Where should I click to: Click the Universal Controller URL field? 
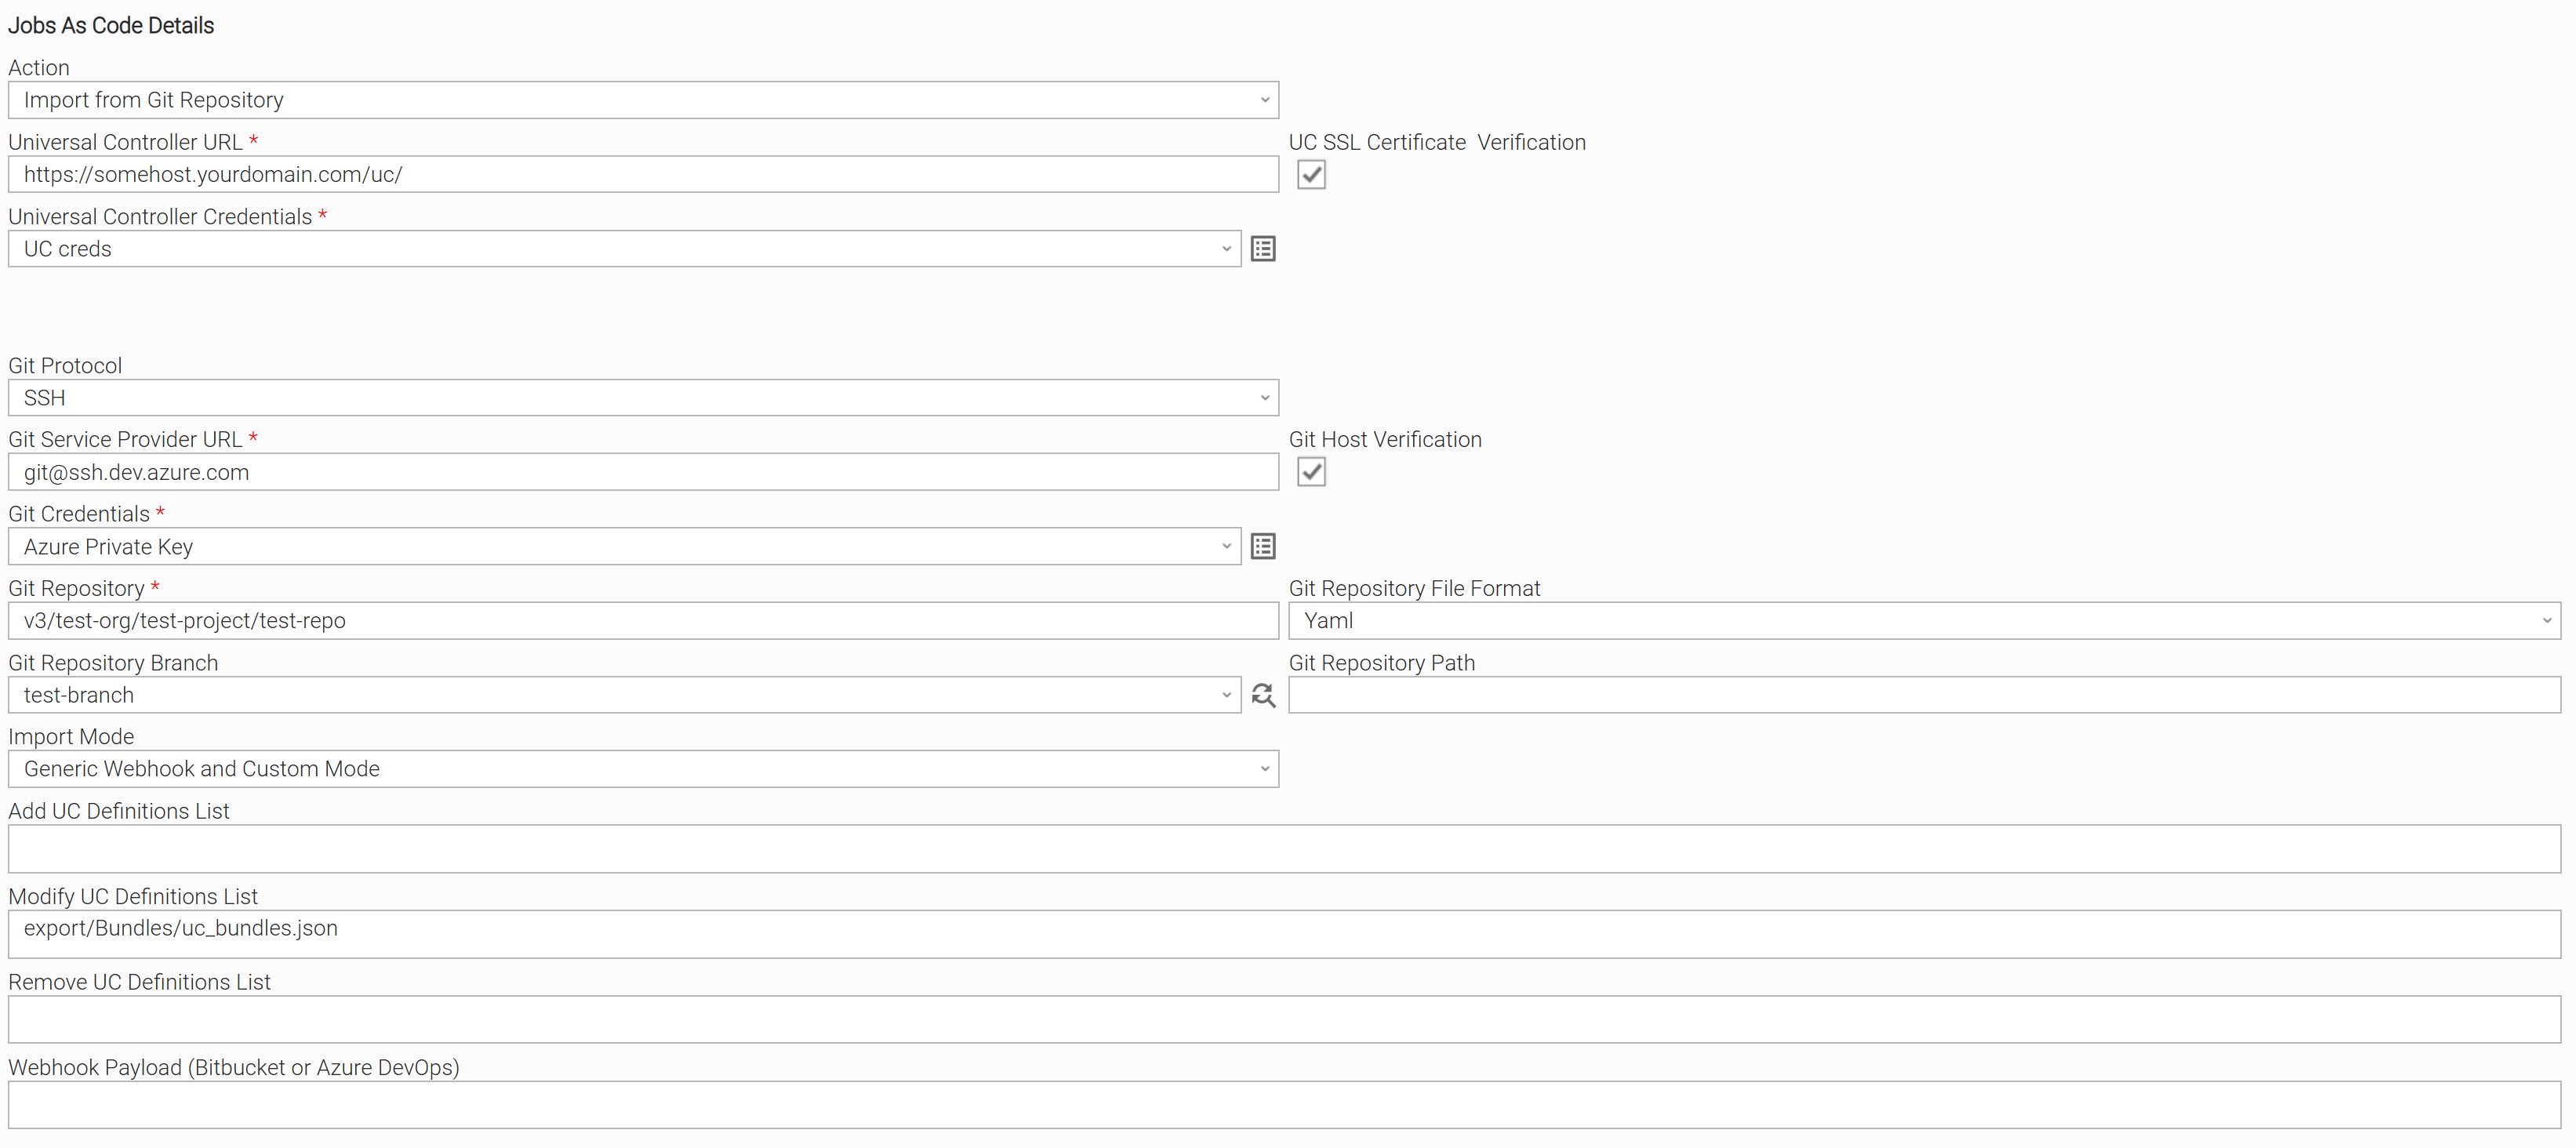tap(643, 175)
